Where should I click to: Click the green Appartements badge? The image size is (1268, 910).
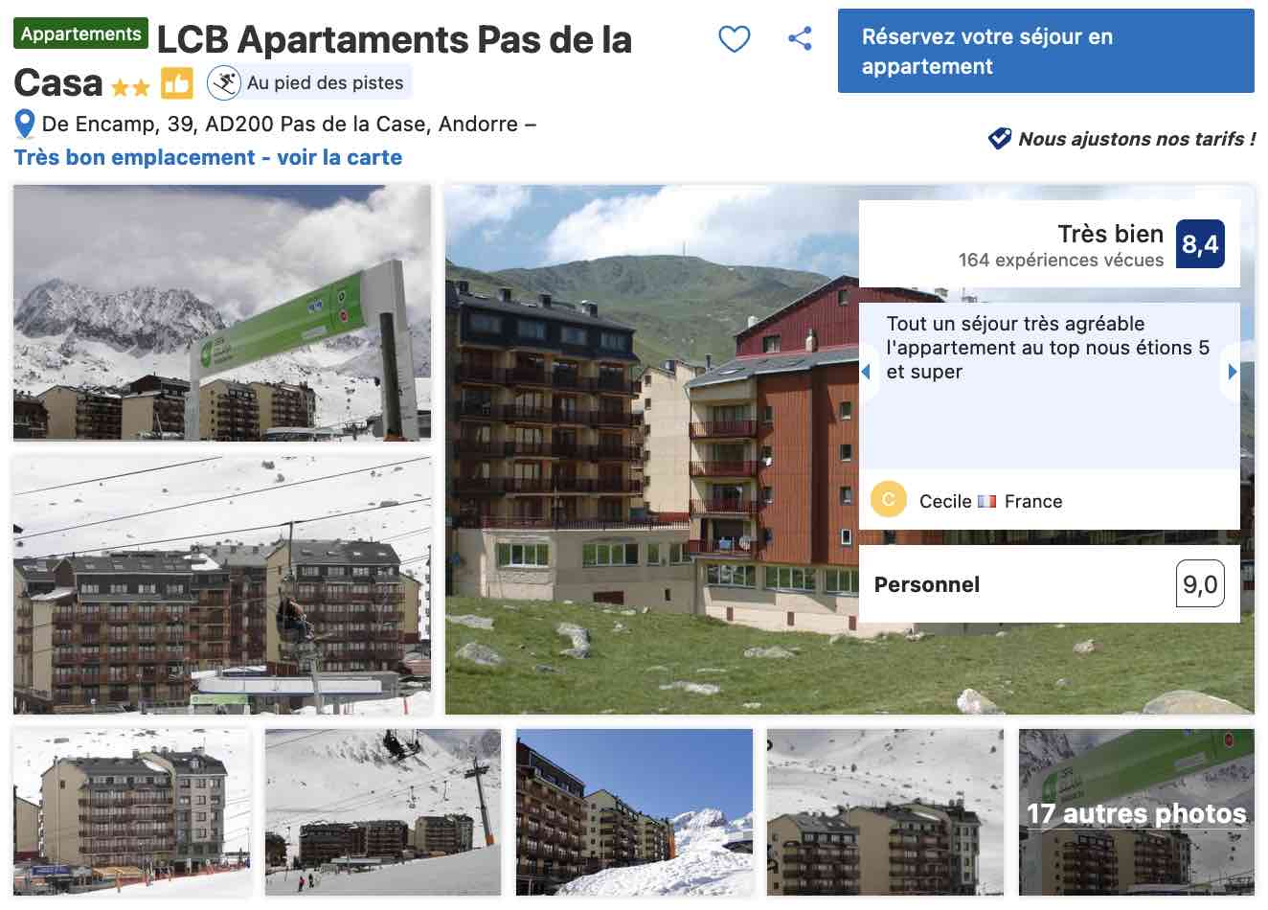point(80,34)
